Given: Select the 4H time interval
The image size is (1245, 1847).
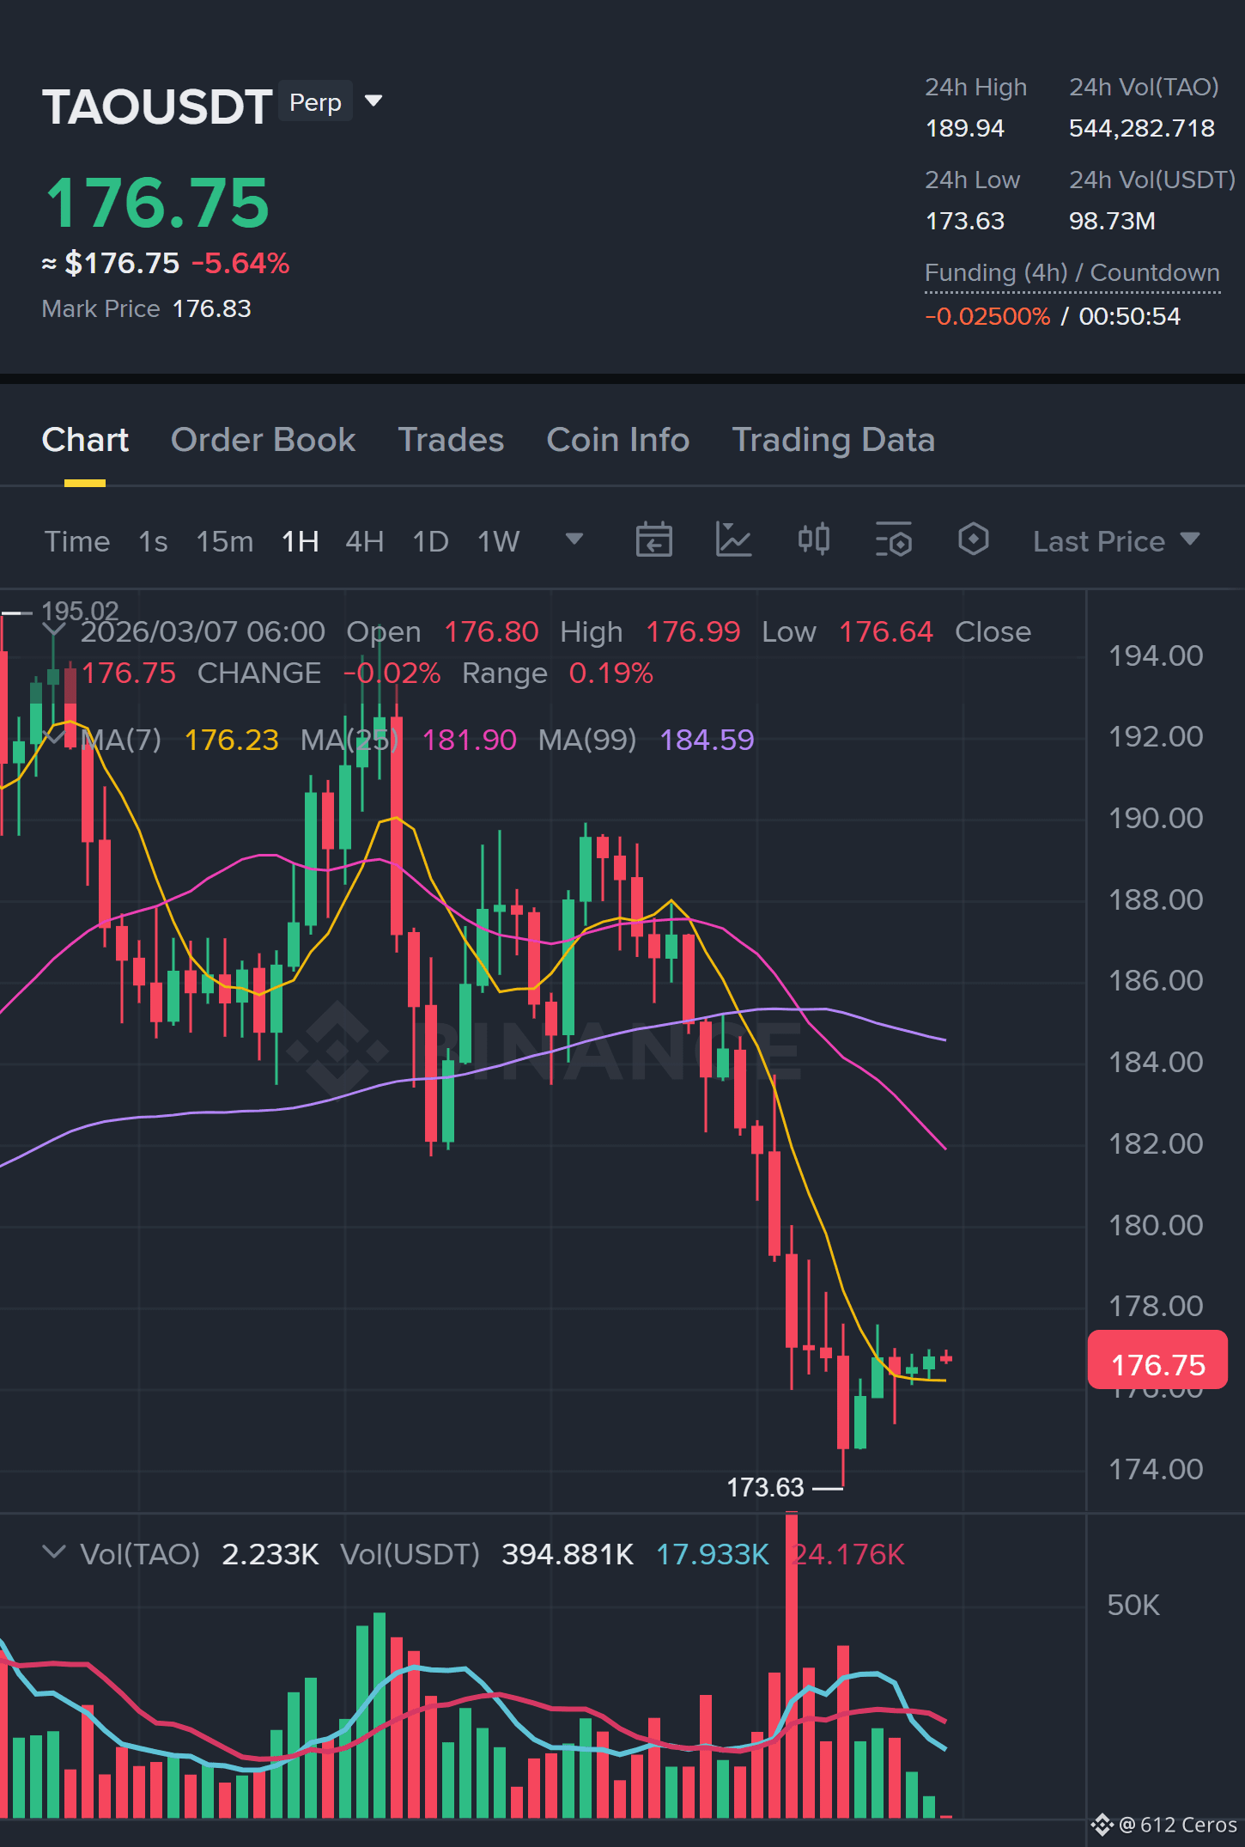Looking at the screenshot, I should coord(365,542).
